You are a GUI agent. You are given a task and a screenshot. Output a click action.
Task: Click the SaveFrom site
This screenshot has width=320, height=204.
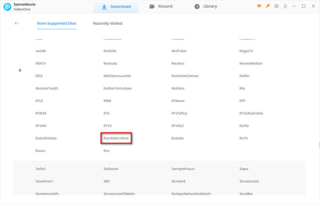[44, 181]
